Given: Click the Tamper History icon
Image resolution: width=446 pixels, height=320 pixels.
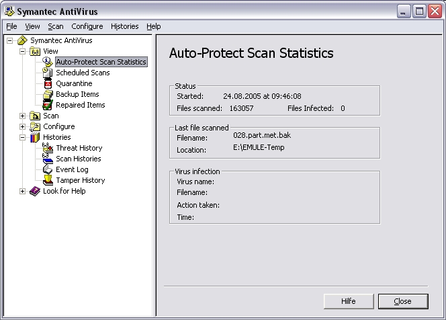Looking at the screenshot, I should tap(48, 180).
